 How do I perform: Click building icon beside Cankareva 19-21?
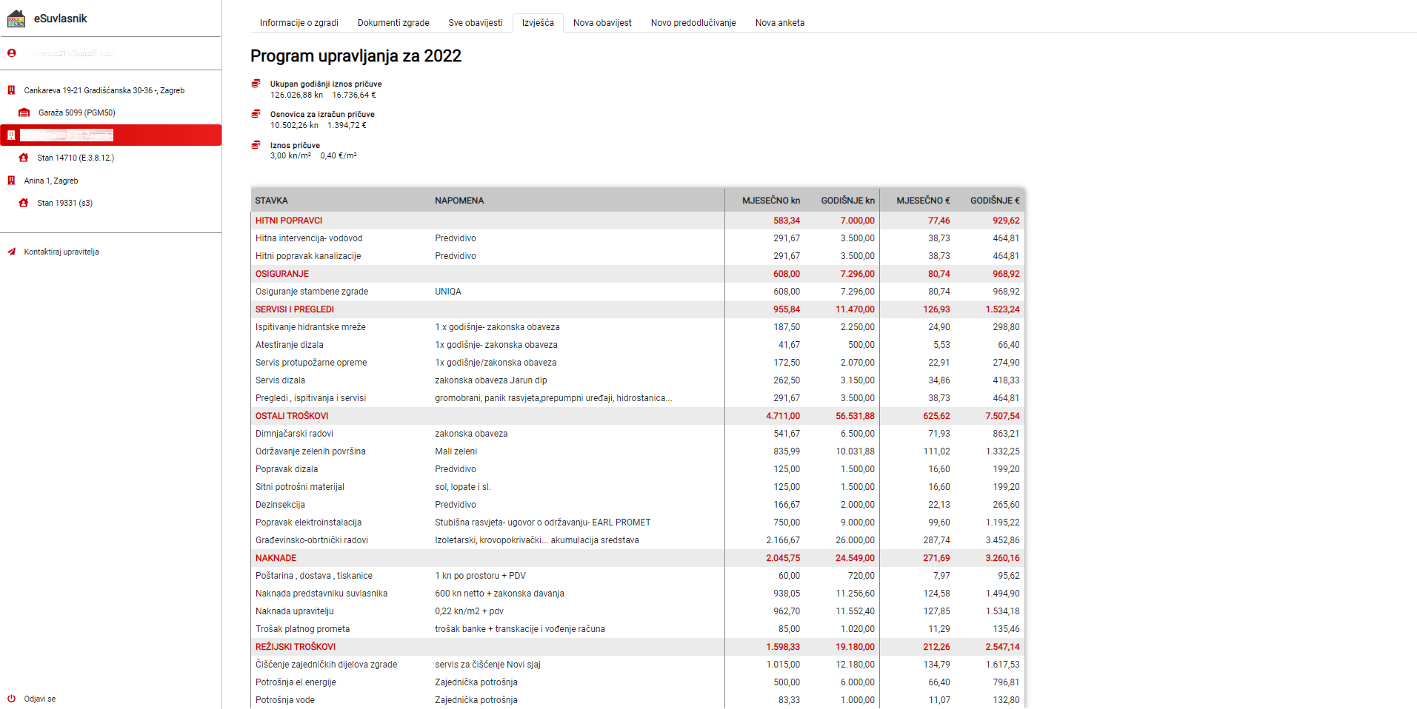pyautogui.click(x=11, y=90)
